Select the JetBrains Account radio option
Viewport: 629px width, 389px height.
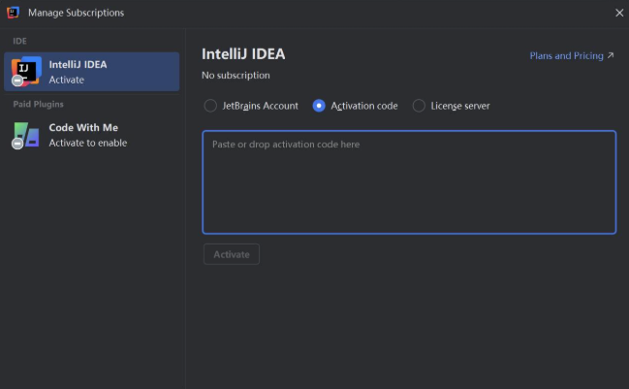210,106
